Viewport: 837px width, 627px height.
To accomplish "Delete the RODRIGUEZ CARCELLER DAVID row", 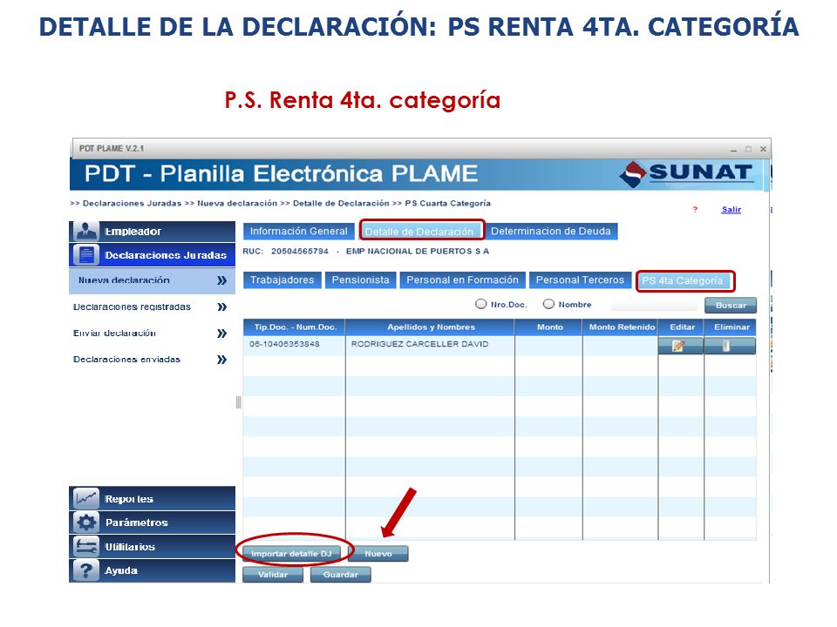I will (730, 346).
